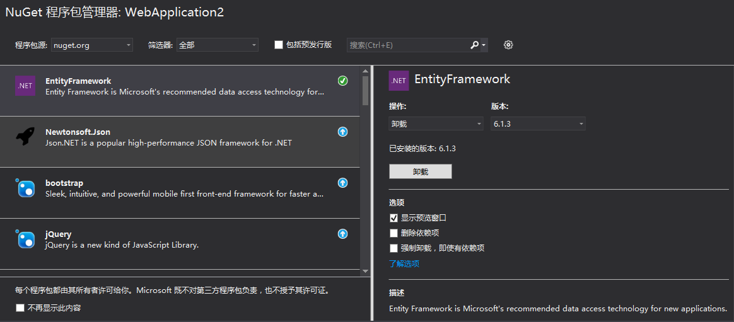The width and height of the screenshot is (734, 322).
Task: Click the jQuery package icon
Action: [25, 239]
